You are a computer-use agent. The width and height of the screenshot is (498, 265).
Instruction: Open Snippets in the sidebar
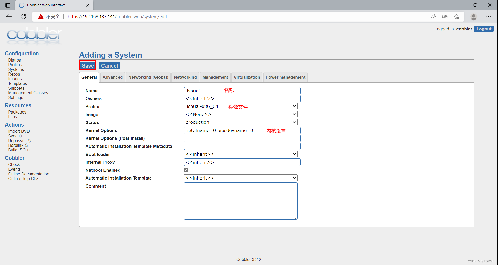tap(16, 88)
